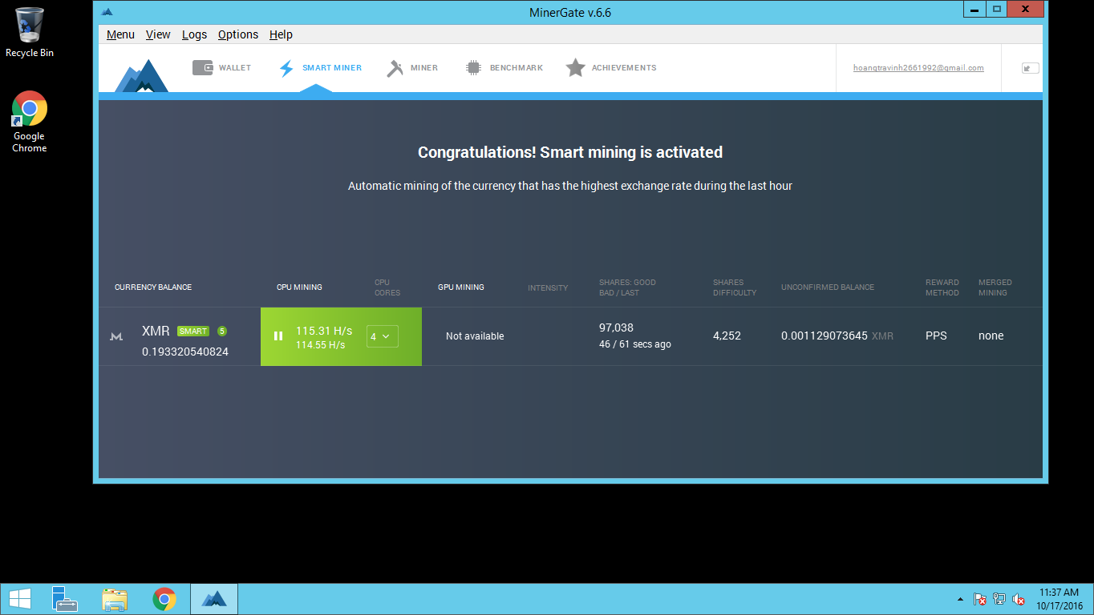Click the "Congratulations! Smart mining is activated" heading
Viewport: 1094px width, 615px height.
click(570, 152)
